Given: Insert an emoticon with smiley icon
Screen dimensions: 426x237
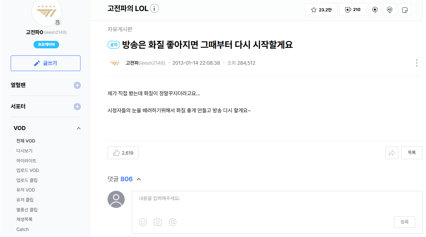Looking at the screenshot, I should point(142,222).
